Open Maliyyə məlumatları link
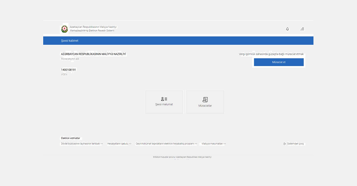The width and height of the screenshot is (357, 186). 214,144
